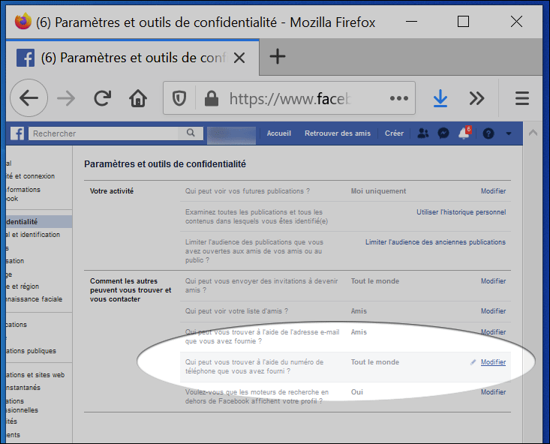550x444 pixels.
Task: Open the Facebook help question mark
Action: coord(488,133)
